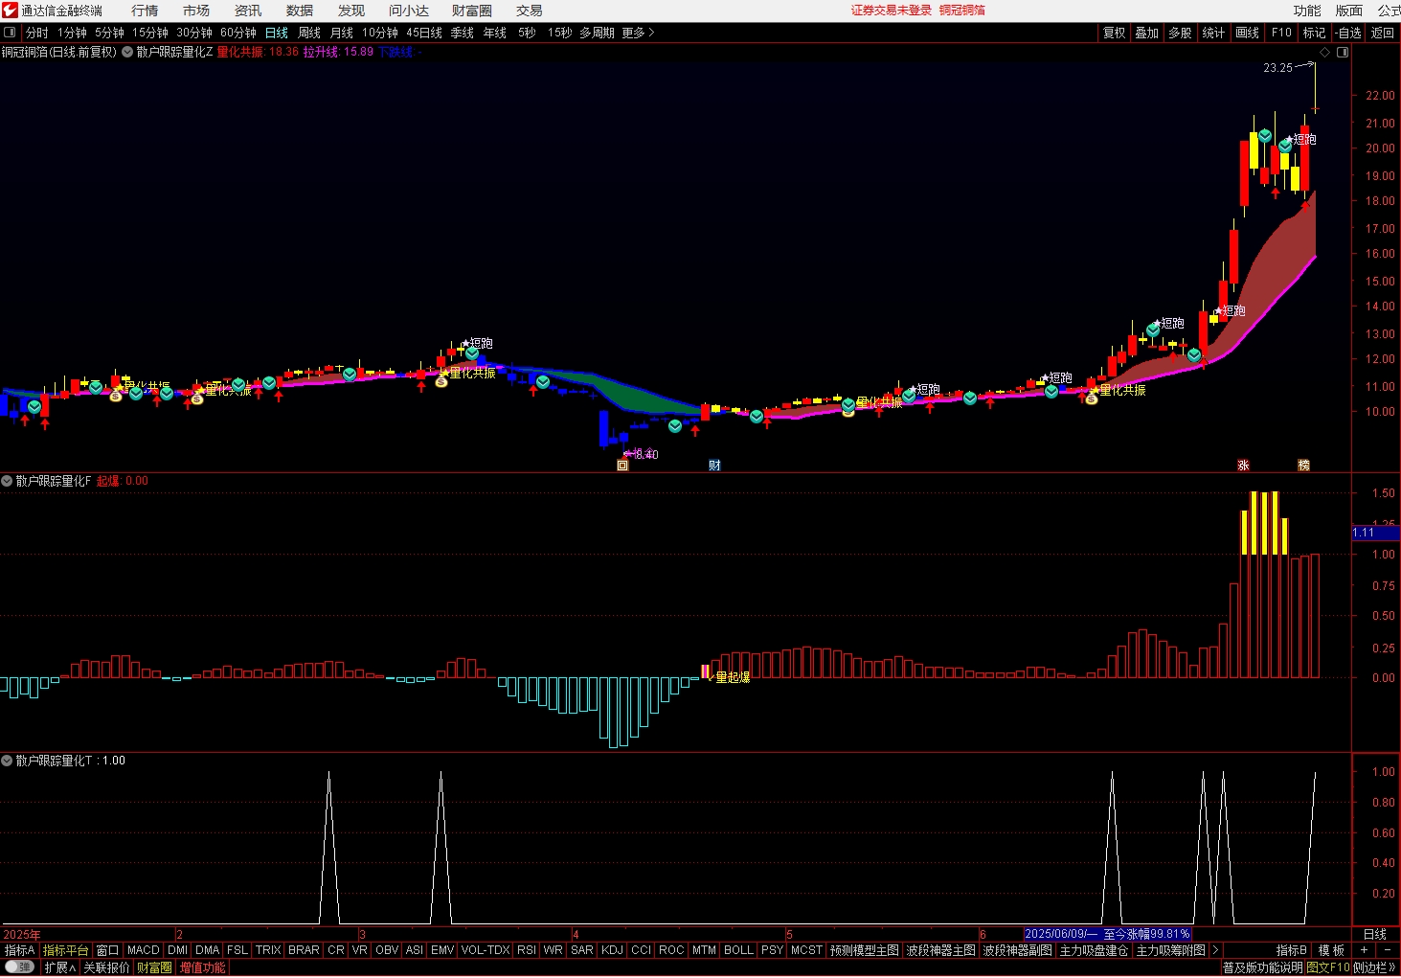The height and width of the screenshot is (978, 1401).
Task: Click the 指标B button
Action: [1292, 950]
